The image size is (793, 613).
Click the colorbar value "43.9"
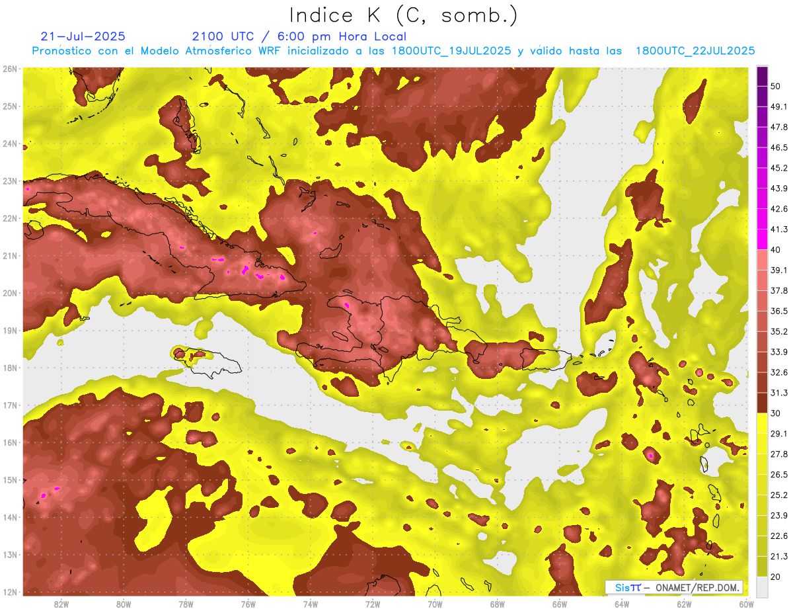coord(778,188)
